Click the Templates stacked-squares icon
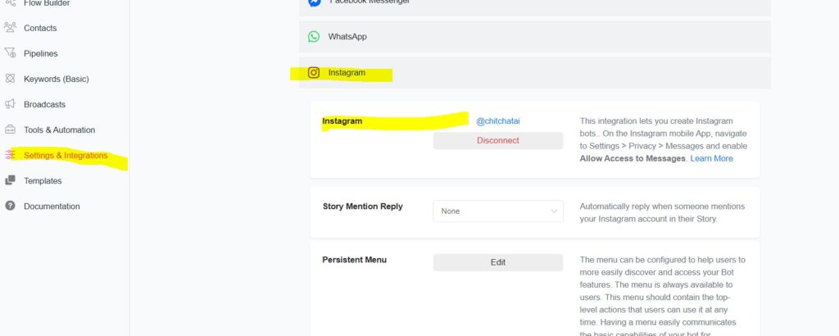The image size is (839, 336). pos(10,180)
